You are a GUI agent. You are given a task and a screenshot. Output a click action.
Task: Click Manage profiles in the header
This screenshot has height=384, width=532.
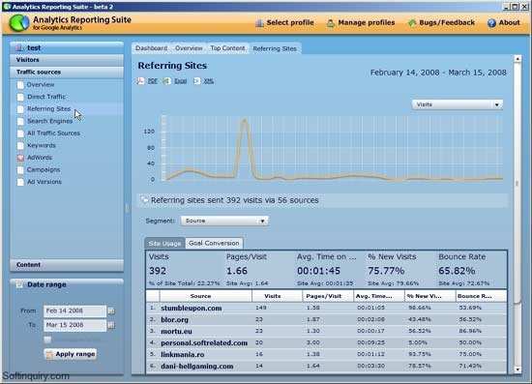[x=361, y=22]
